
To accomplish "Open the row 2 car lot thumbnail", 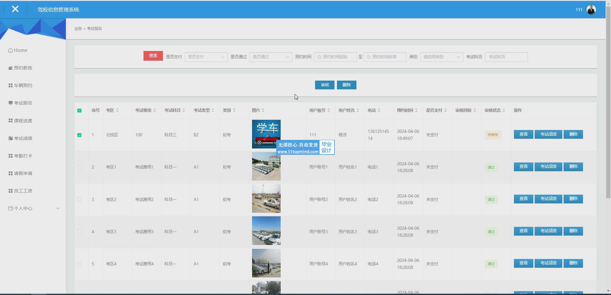I will click(266, 166).
